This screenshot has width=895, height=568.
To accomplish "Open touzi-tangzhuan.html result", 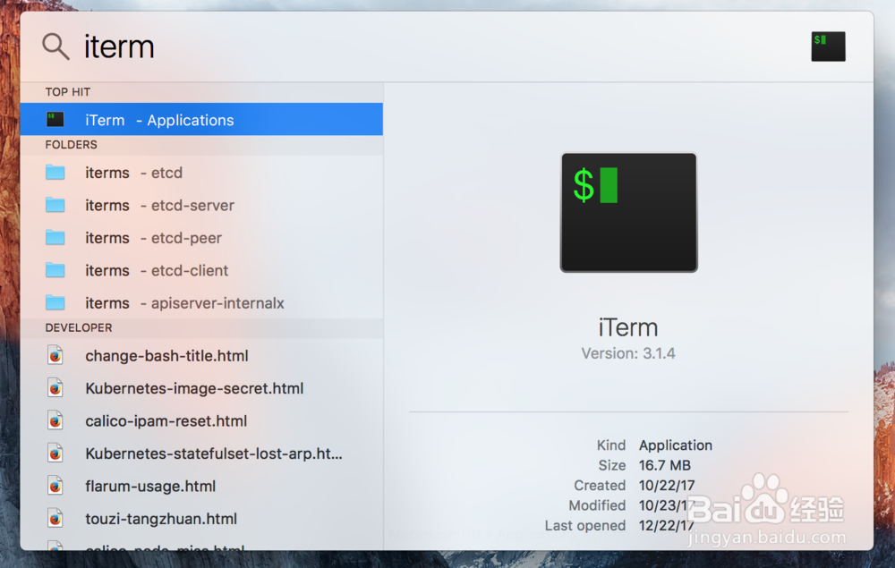I will point(201,518).
